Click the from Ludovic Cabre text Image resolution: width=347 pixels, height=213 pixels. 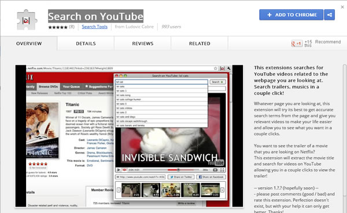[x=134, y=27]
